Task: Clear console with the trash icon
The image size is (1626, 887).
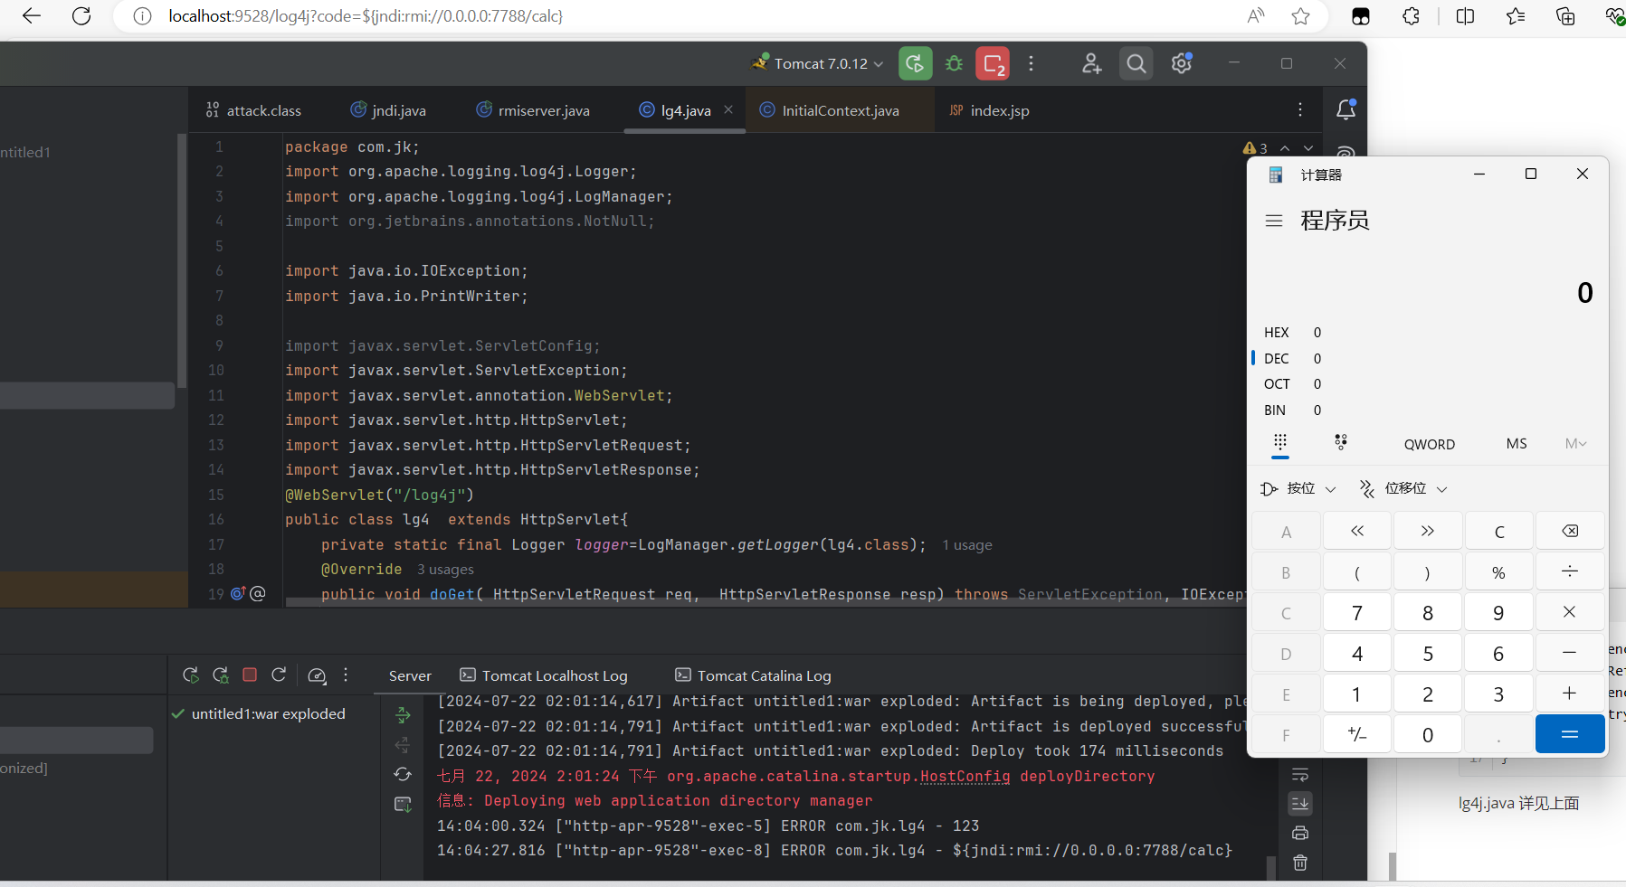Action: point(1300,863)
